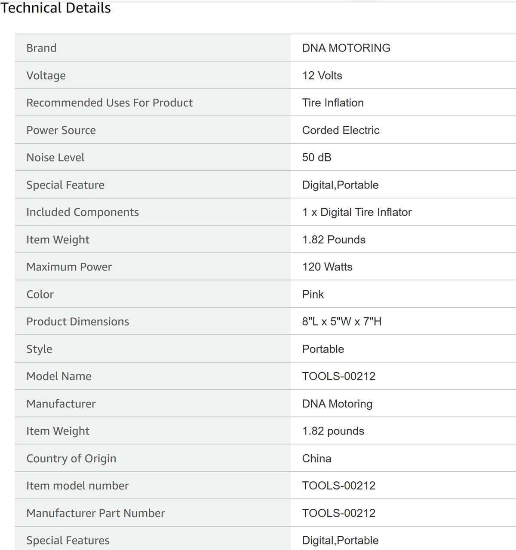The height and width of the screenshot is (550, 516).
Task: Click the Country of Origin China value
Action: [316, 458]
